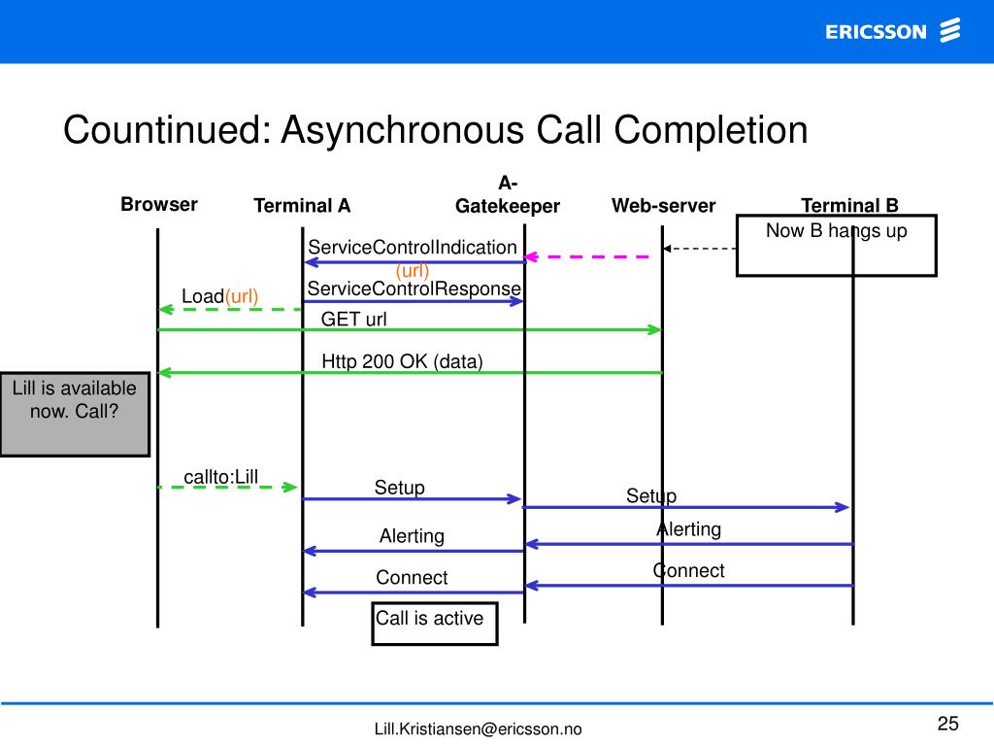This screenshot has height=746, width=994.
Task: Click the "A-Gatekeeper" column heading
Action: click(507, 194)
